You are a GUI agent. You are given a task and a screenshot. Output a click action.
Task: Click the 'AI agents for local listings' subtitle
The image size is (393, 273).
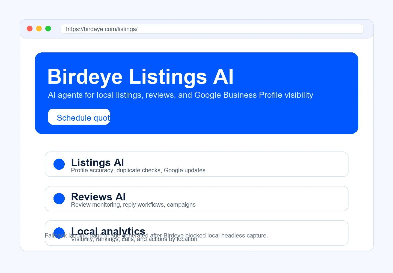coord(180,95)
